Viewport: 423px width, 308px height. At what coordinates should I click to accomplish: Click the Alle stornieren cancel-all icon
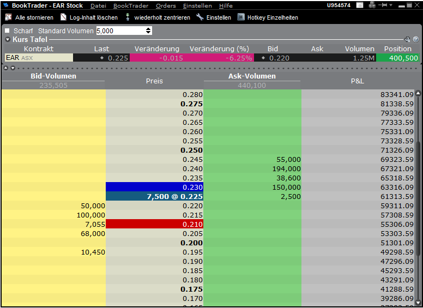(8, 17)
